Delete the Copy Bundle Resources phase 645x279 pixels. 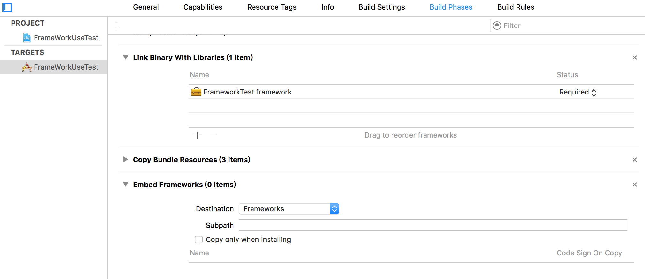click(634, 160)
